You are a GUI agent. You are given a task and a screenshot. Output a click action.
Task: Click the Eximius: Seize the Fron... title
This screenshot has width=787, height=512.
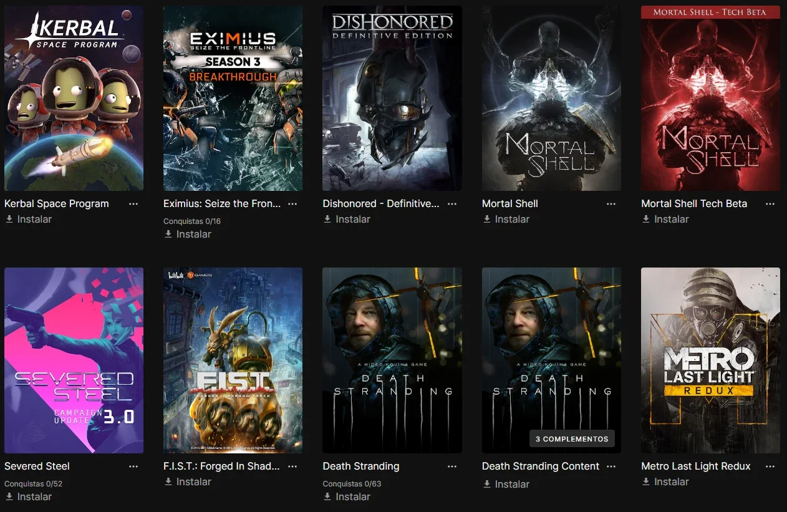point(222,204)
